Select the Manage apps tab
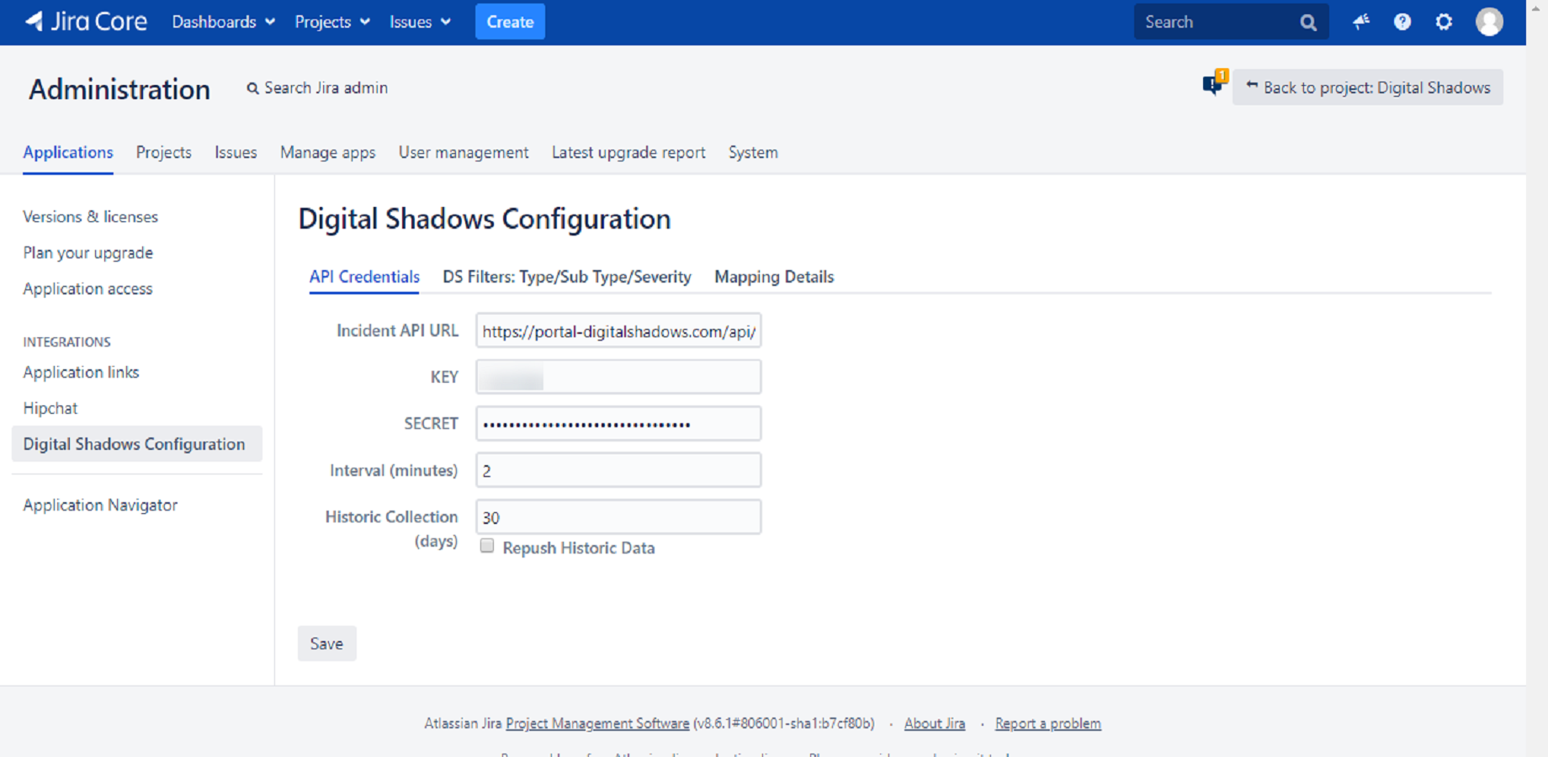Image resolution: width=1548 pixels, height=757 pixels. click(328, 152)
